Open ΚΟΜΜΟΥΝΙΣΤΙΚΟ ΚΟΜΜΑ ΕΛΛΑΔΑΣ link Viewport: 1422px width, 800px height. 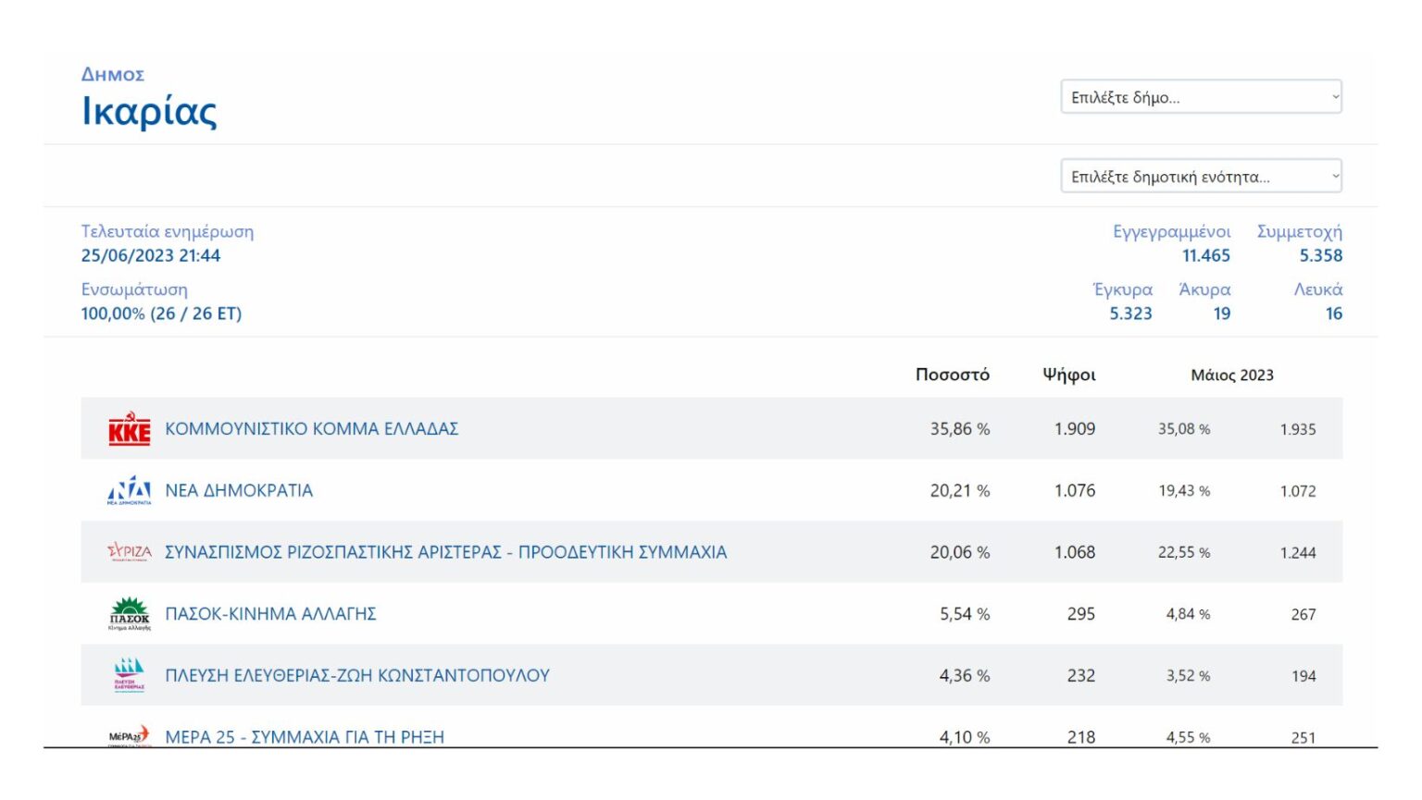pos(312,429)
